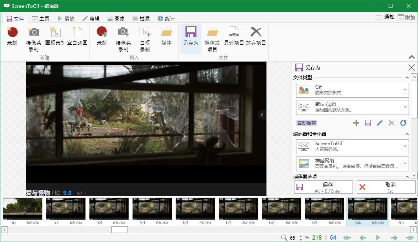Switch to the 播放 ribbon tab
Viewport: 418px width, 242px height.
66,18
